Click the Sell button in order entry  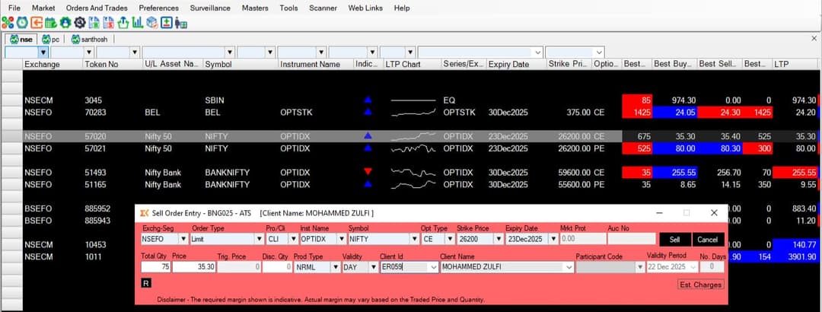click(x=674, y=240)
